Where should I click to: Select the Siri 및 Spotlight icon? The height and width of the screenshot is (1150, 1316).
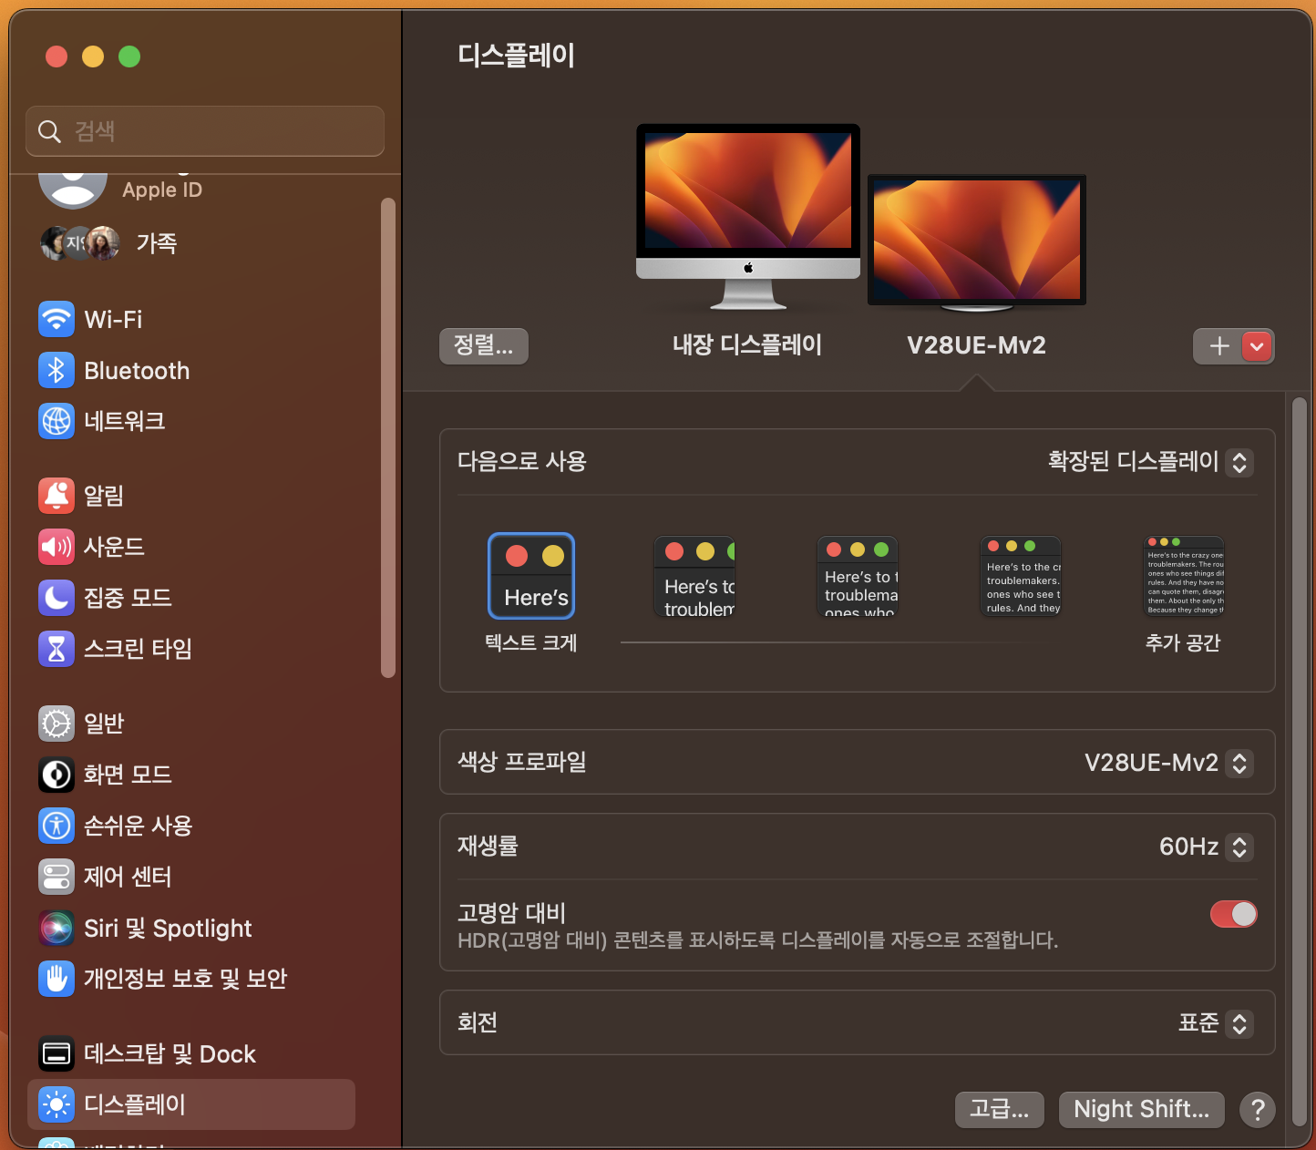click(57, 928)
